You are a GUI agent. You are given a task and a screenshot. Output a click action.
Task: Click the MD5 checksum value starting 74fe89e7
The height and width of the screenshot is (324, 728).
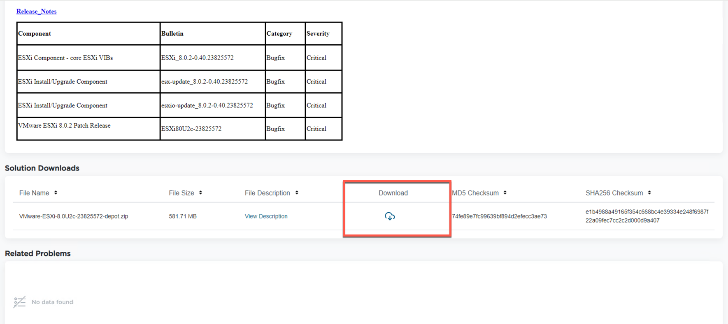499,216
